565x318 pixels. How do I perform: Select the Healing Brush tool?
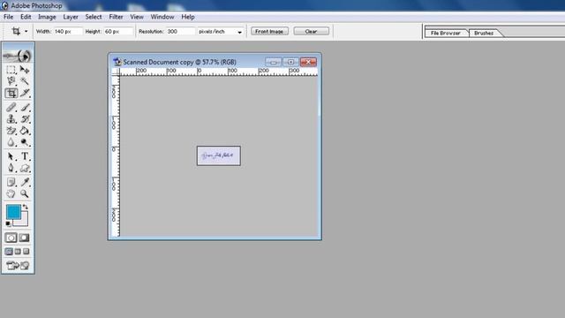11,107
